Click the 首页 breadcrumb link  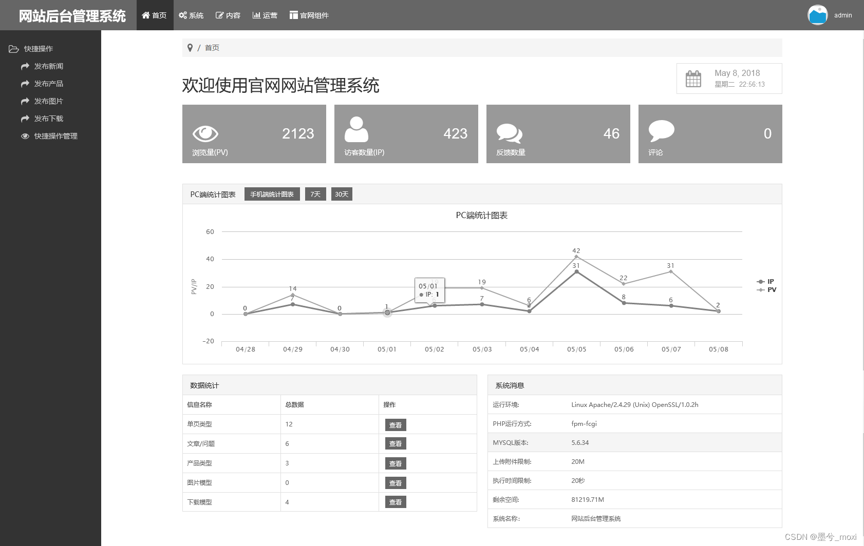[212, 48]
